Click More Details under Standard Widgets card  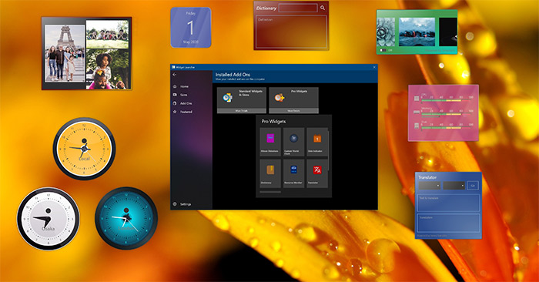pyautogui.click(x=242, y=111)
